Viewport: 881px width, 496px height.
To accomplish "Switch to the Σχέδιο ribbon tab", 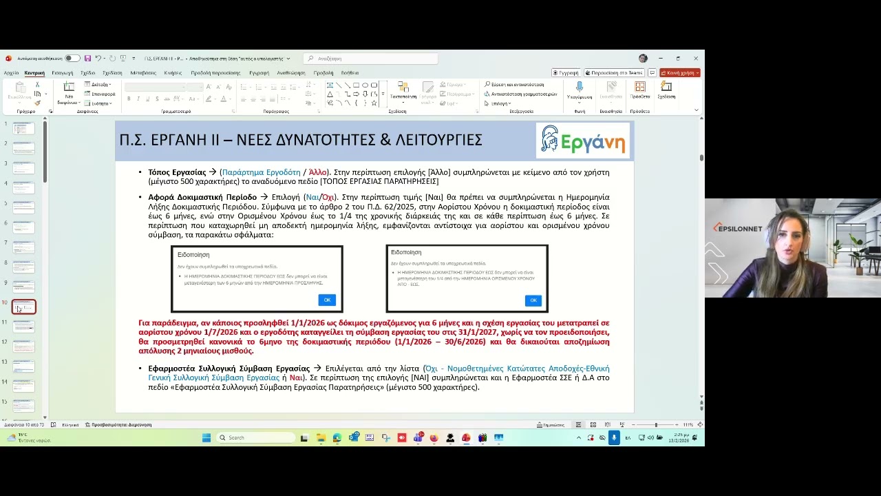I will tap(87, 72).
